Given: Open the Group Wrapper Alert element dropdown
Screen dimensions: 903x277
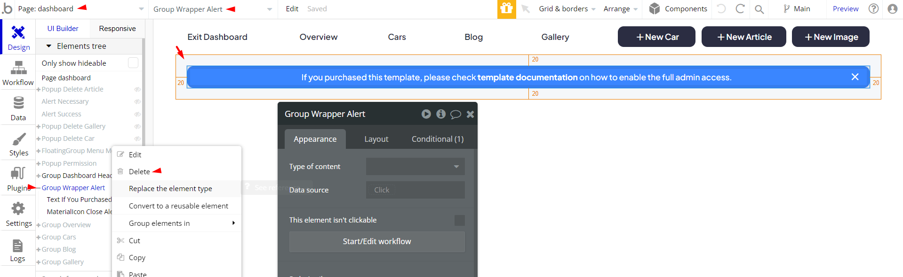Looking at the screenshot, I should [x=213, y=9].
